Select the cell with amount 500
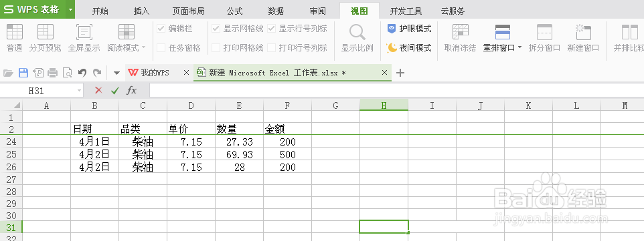 pyautogui.click(x=287, y=154)
